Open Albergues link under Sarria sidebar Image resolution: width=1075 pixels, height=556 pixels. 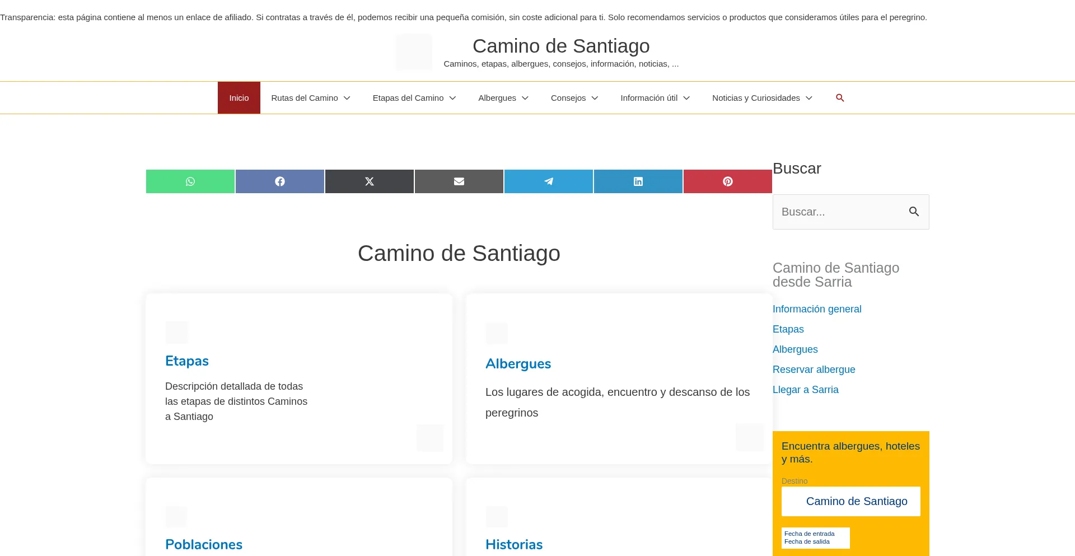pyautogui.click(x=795, y=349)
